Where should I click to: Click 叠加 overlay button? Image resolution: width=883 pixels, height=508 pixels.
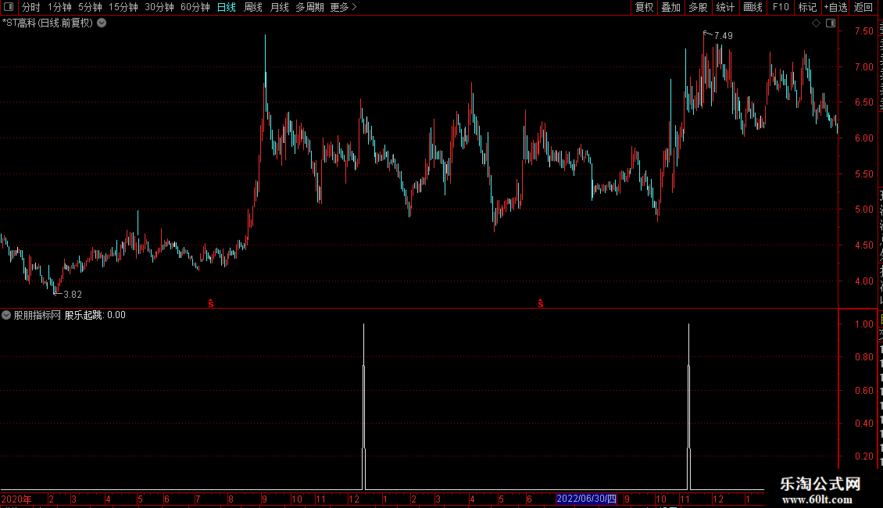(x=670, y=7)
